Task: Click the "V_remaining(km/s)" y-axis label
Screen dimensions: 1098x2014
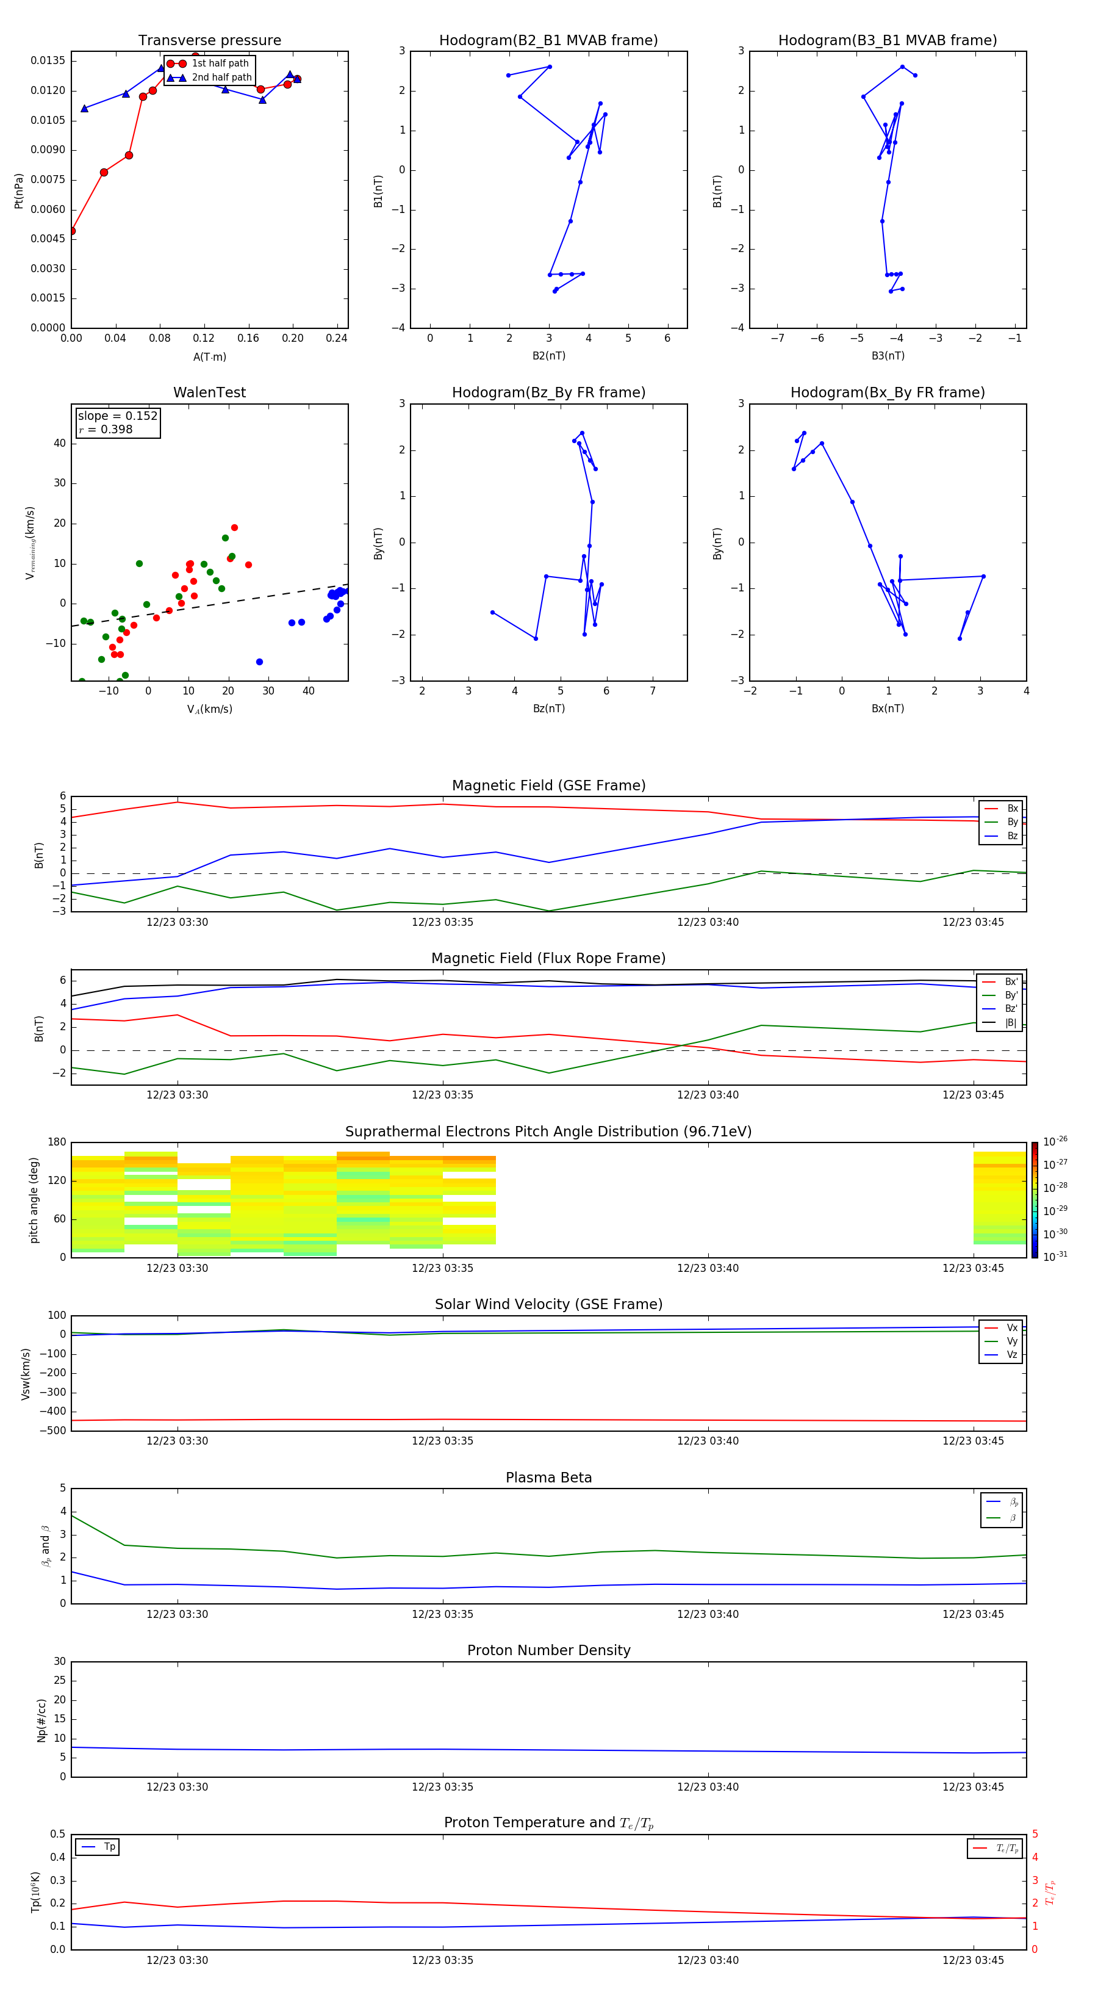Action: coord(30,543)
